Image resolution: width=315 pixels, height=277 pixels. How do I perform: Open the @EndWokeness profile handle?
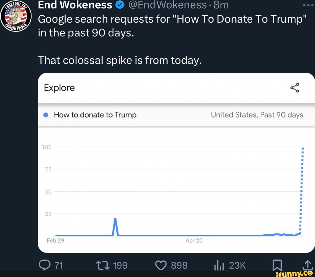[168, 5]
